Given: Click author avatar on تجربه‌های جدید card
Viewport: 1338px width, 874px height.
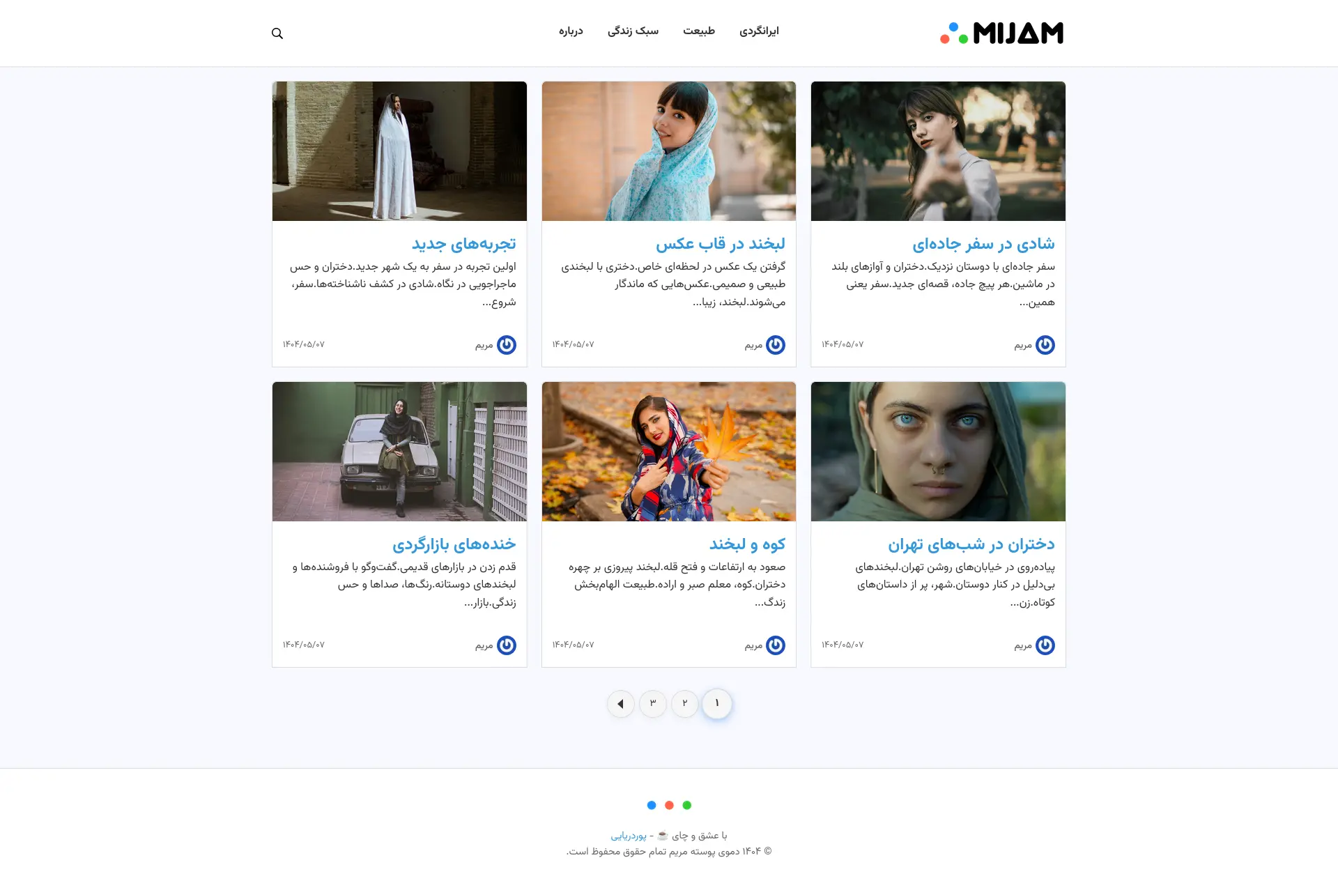Looking at the screenshot, I should 507,345.
